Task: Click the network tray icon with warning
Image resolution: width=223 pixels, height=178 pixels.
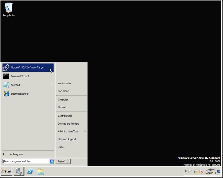Action: pos(195,172)
